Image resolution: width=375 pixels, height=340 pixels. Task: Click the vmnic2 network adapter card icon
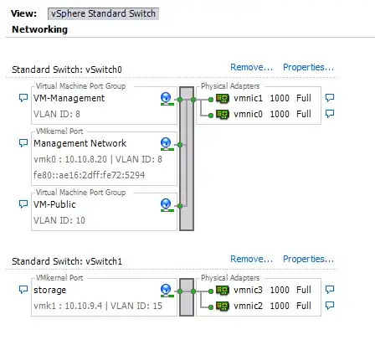223,306
